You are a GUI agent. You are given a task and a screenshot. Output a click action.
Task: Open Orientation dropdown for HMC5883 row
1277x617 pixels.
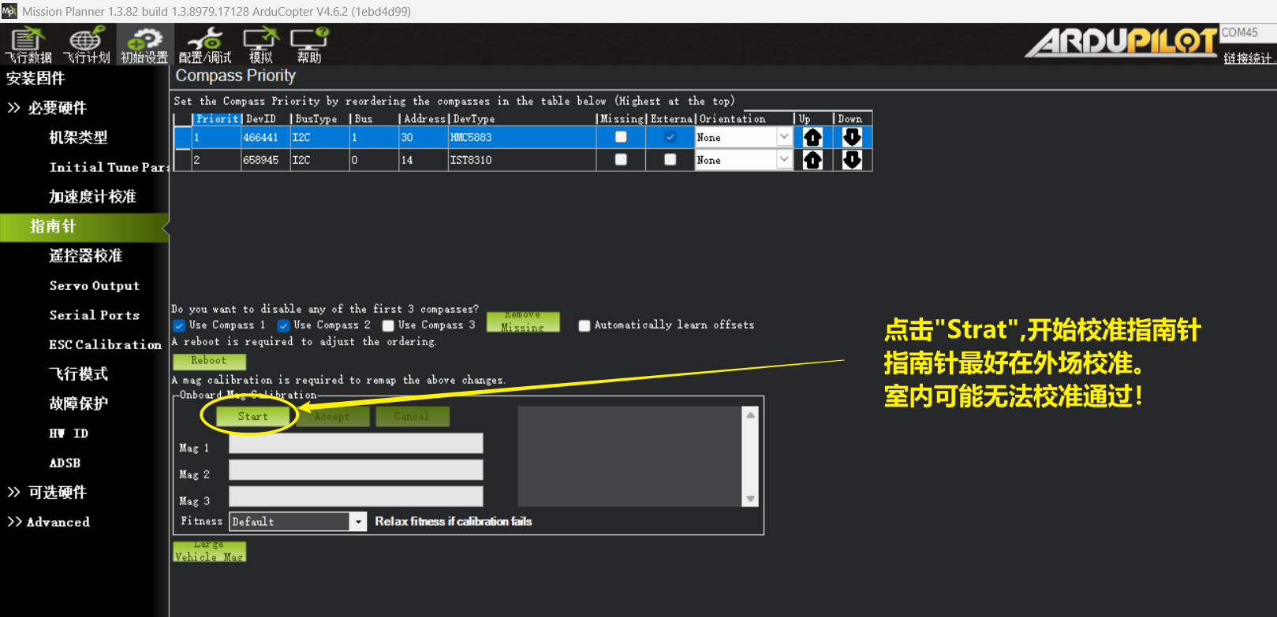pos(783,137)
